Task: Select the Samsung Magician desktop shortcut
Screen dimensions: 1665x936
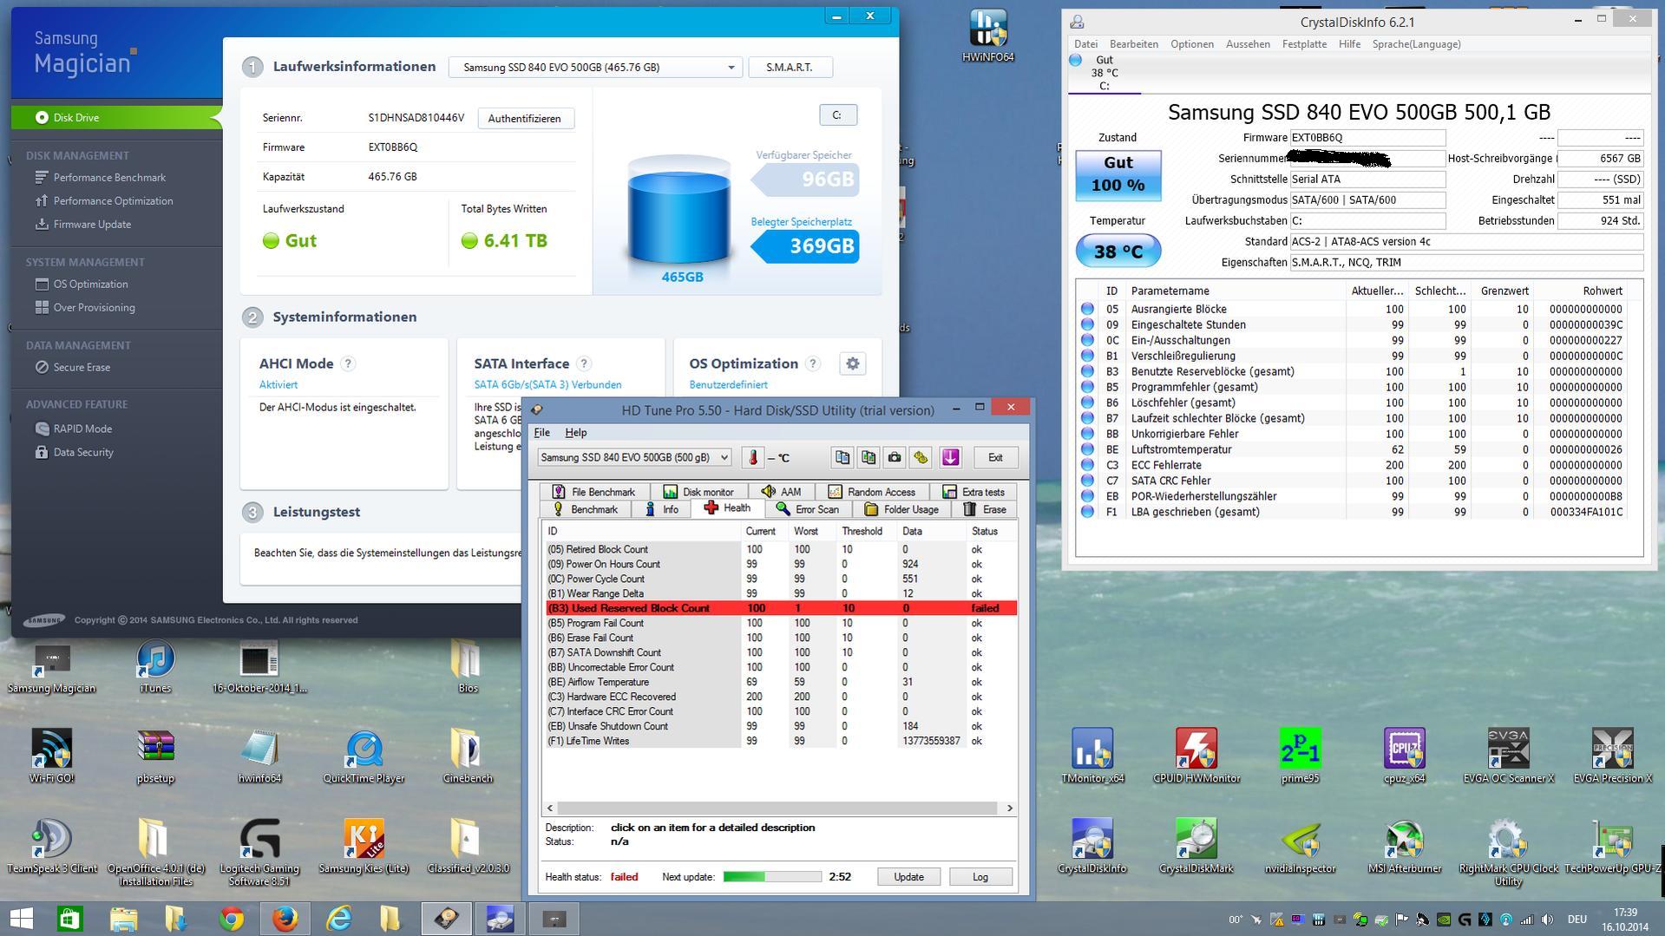Action: click(x=52, y=667)
